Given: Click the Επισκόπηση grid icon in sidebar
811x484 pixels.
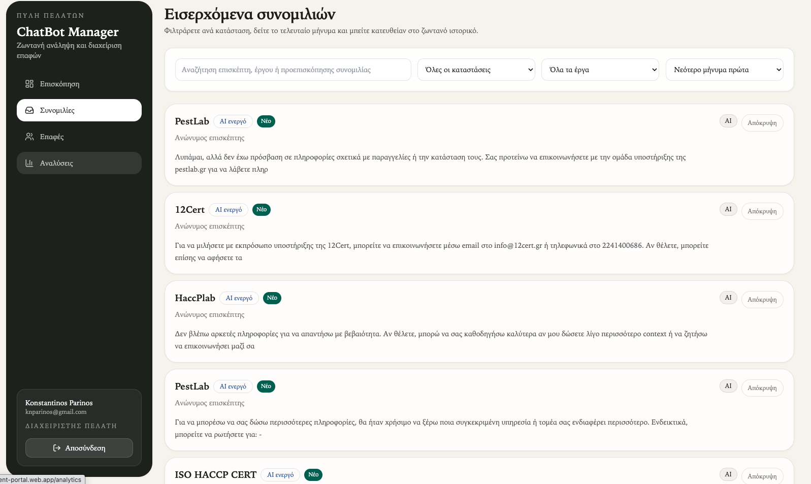Looking at the screenshot, I should (x=29, y=84).
